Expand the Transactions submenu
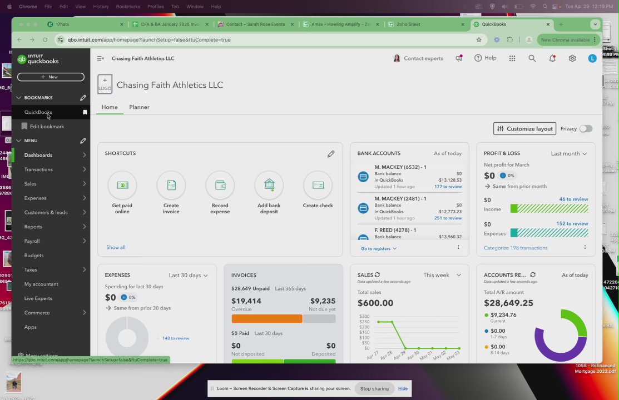This screenshot has width=619, height=400. [x=84, y=169]
